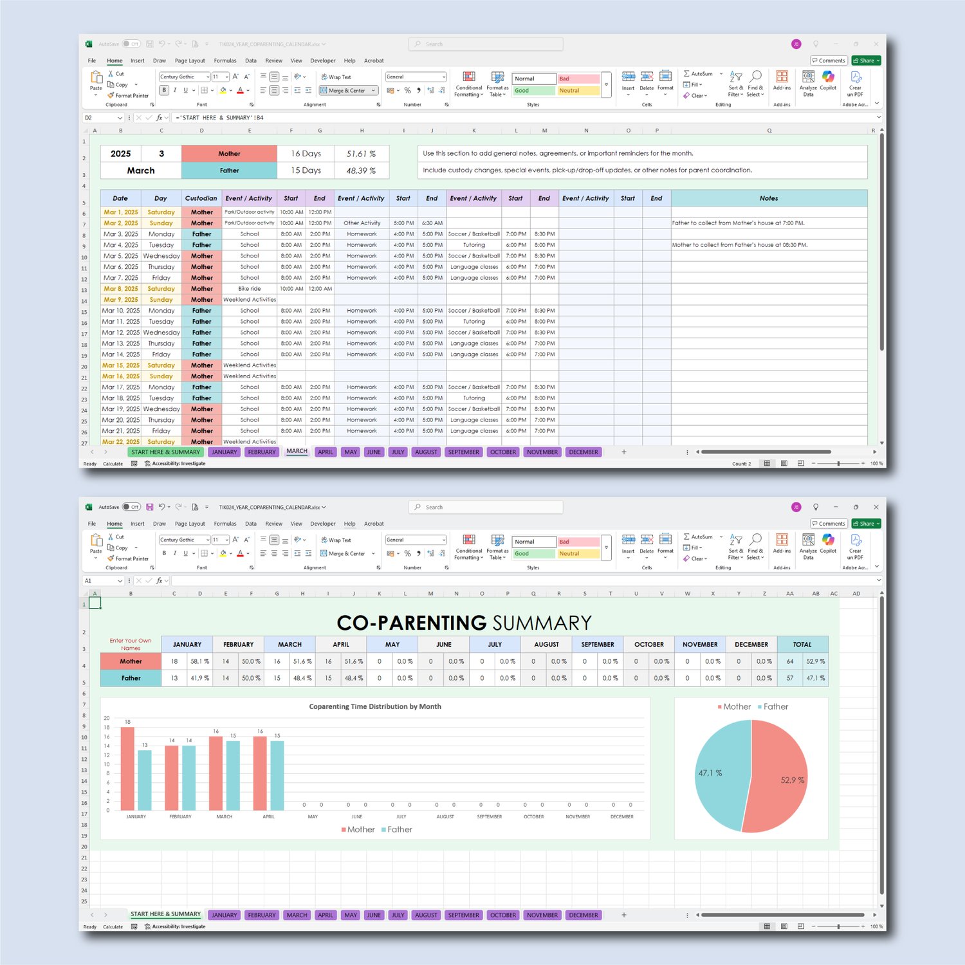This screenshot has height=965, width=965.
Task: Open the font size dropdown in the top window
Action: point(227,77)
